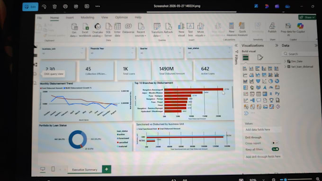The height and width of the screenshot is (181, 322).
Task: Select the Azure map arrow icon
Action: coord(265,88)
